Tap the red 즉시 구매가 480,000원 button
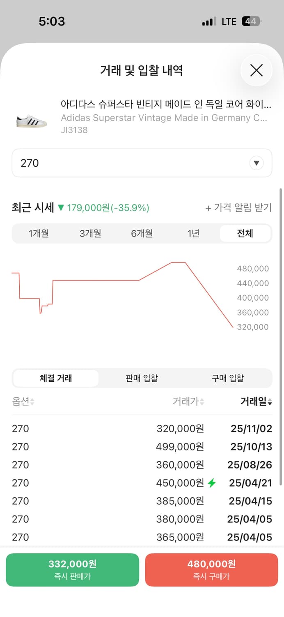 click(x=211, y=570)
